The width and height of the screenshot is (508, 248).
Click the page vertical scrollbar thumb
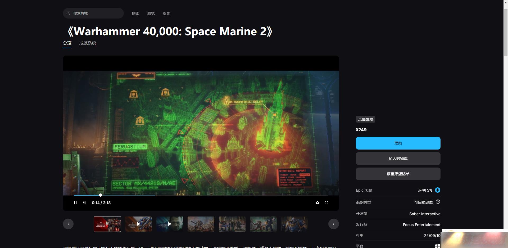pos(506,32)
